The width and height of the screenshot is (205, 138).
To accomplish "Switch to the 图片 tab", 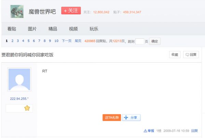I will click(32, 29).
